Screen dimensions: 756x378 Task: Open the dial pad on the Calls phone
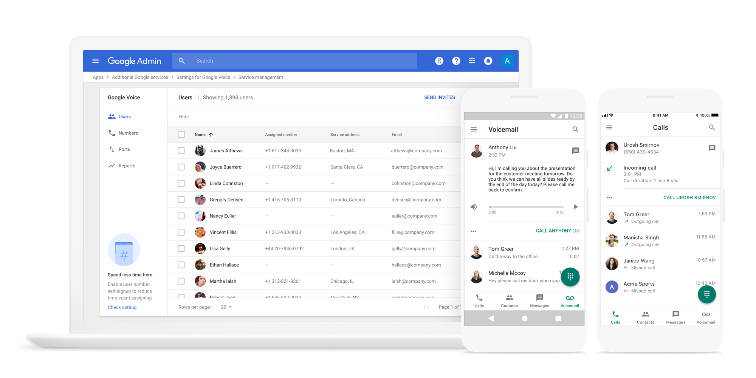(x=706, y=294)
